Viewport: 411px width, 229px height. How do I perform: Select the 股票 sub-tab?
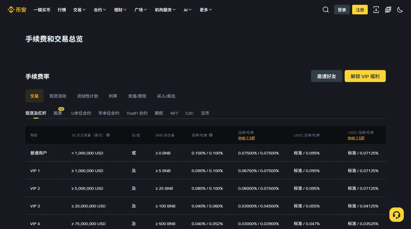pos(58,113)
